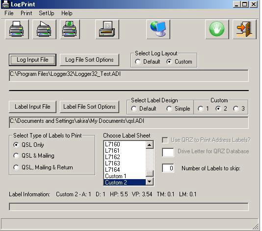Open the Print menu
262x231 pixels.
pyautogui.click(x=26, y=13)
